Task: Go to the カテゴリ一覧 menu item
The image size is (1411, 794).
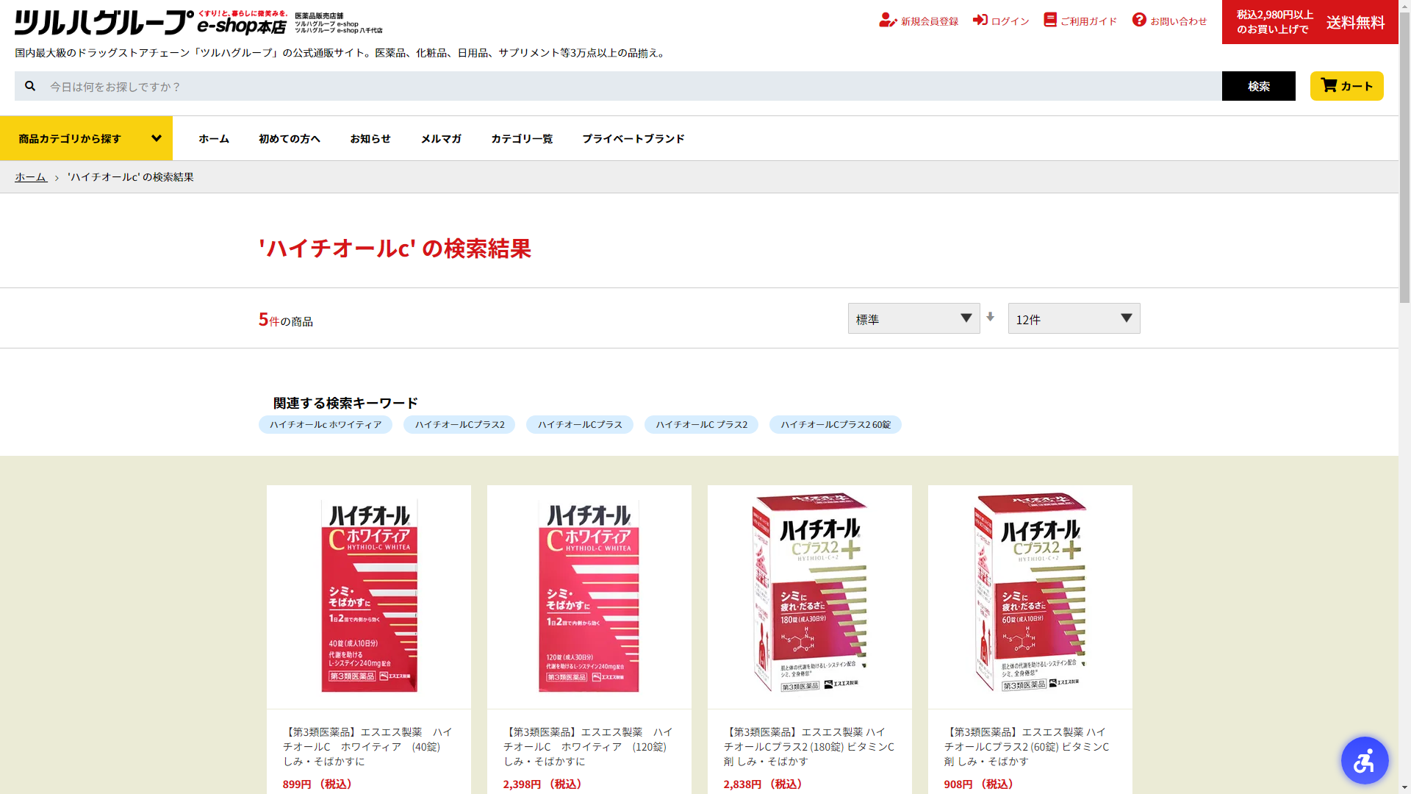Action: tap(521, 138)
